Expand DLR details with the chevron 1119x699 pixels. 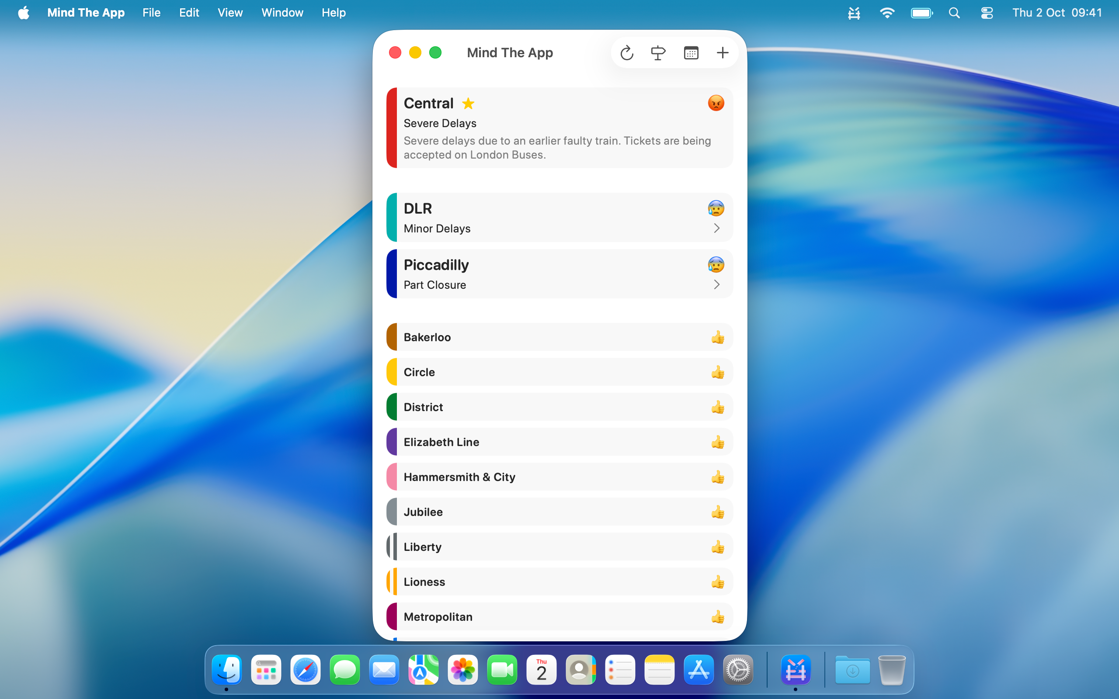716,228
